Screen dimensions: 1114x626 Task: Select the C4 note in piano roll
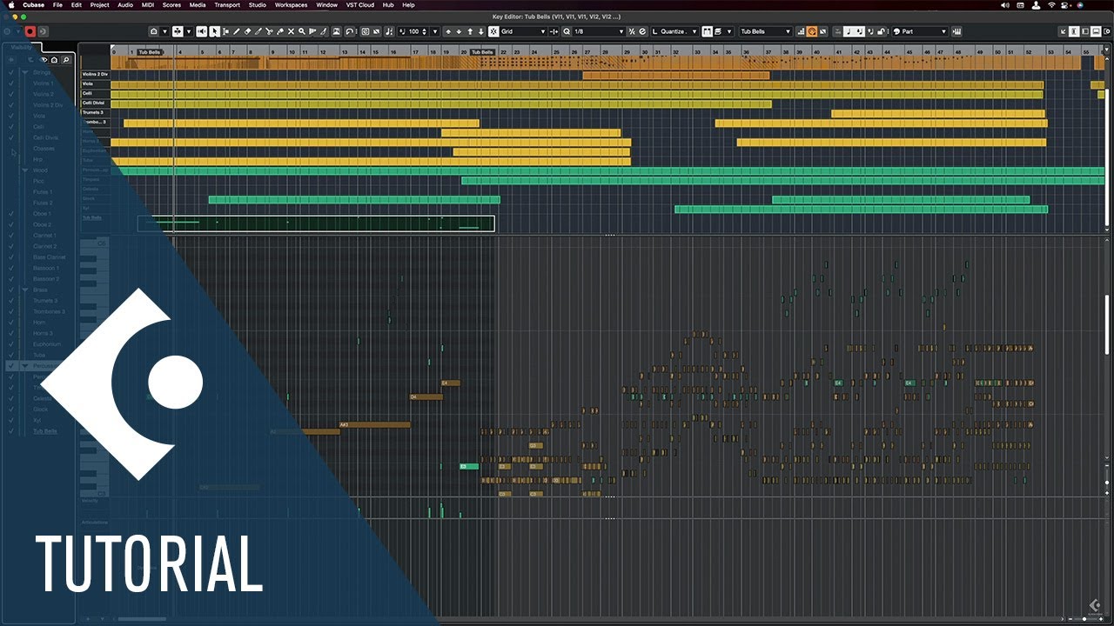pos(451,383)
